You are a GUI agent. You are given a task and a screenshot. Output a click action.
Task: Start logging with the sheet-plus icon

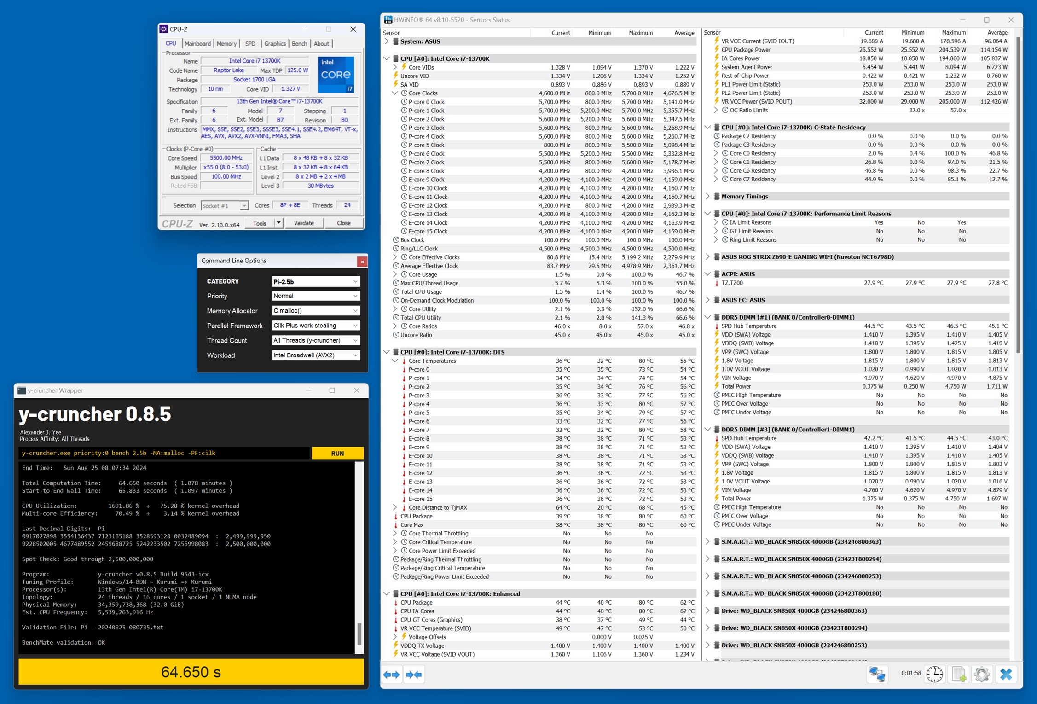click(959, 674)
